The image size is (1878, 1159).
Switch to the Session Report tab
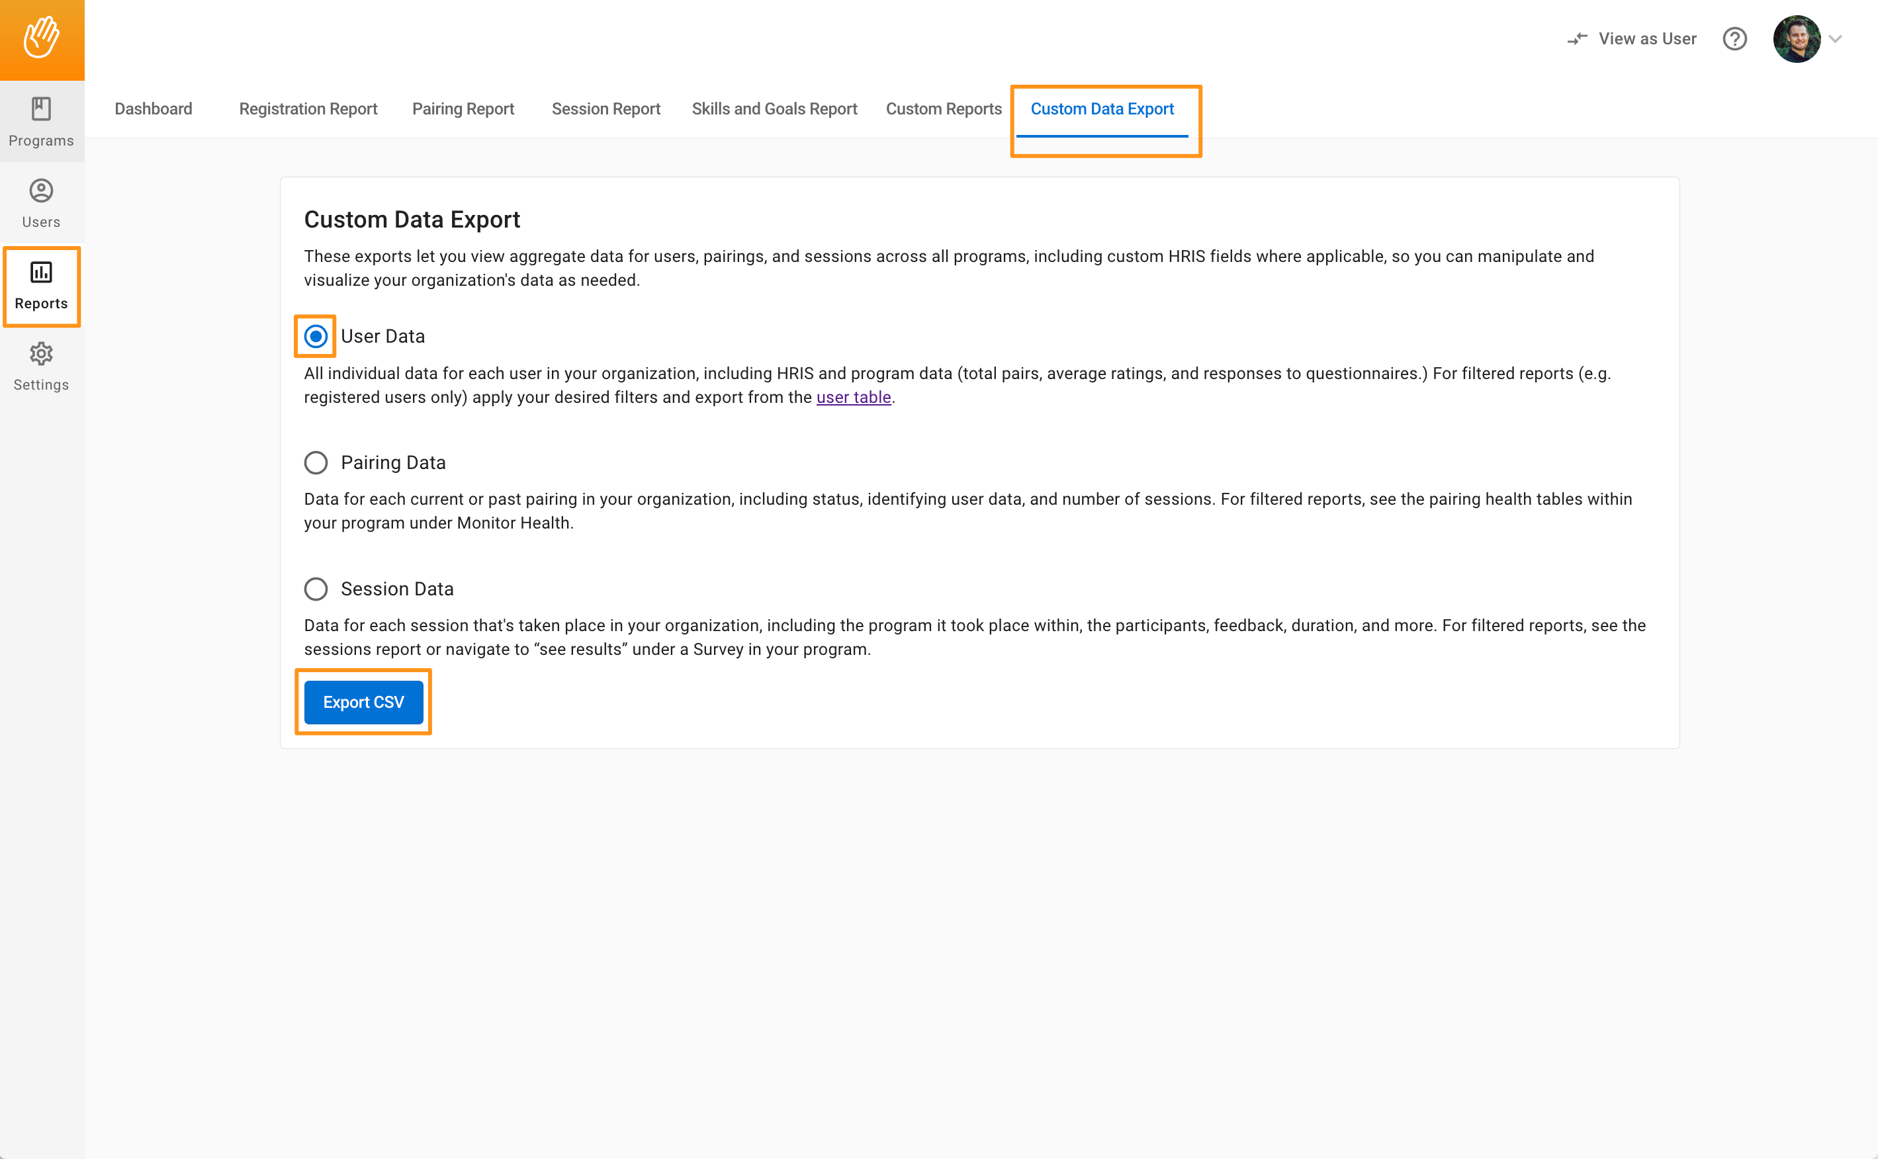click(605, 109)
